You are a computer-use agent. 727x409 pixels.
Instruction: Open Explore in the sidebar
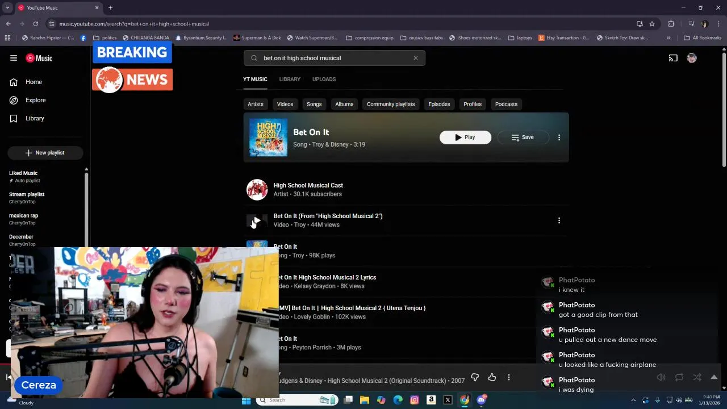click(35, 100)
